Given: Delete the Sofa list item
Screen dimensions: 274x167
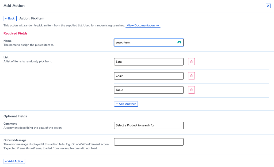Looking at the screenshot, I should pos(191,62).
